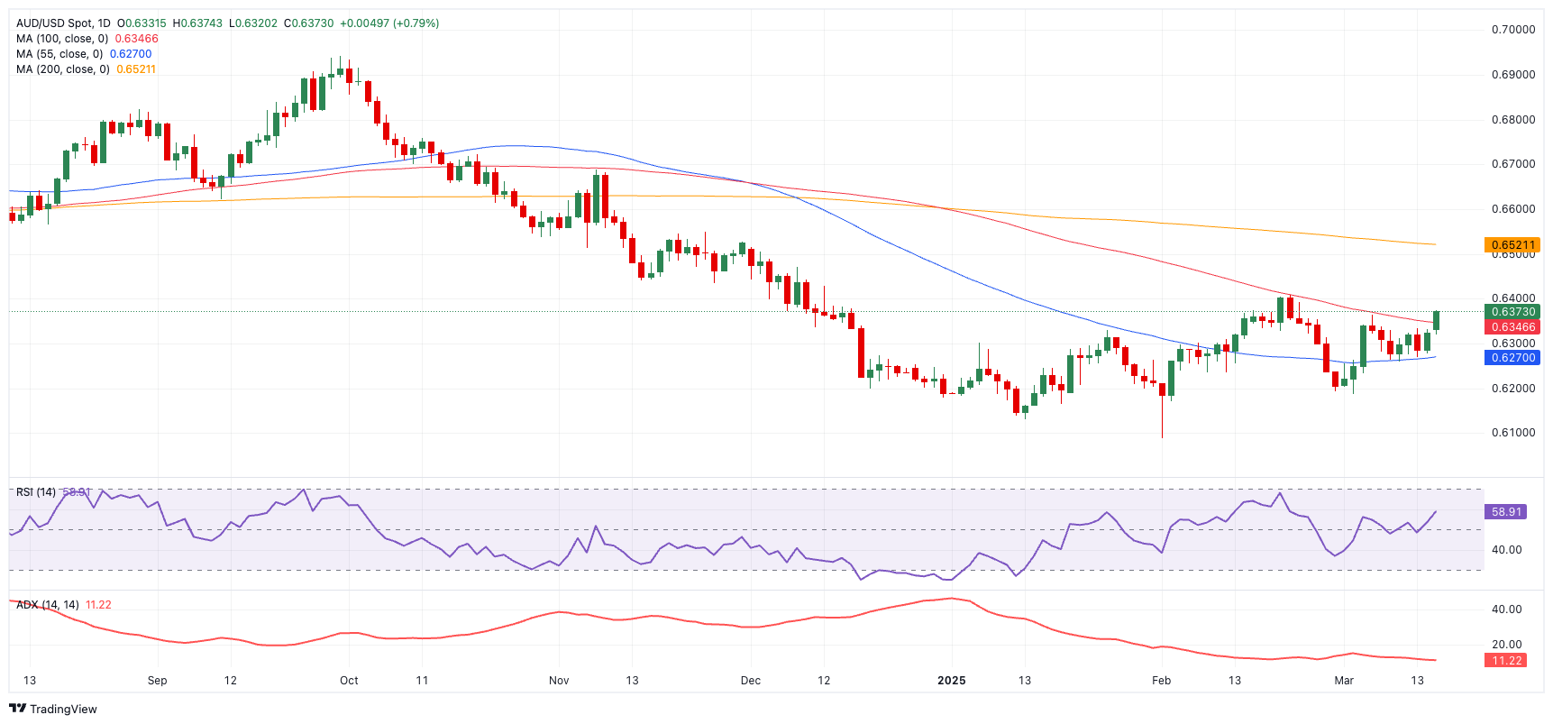This screenshot has width=1553, height=724.
Task: Select the MA (200, close, 0) indicator label
Action: pos(61,69)
